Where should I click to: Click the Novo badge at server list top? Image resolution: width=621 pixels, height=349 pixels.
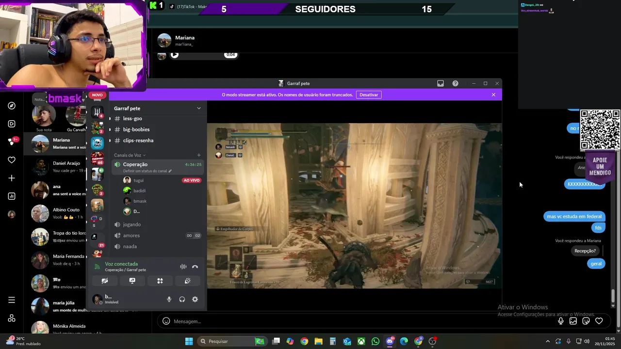point(98,95)
